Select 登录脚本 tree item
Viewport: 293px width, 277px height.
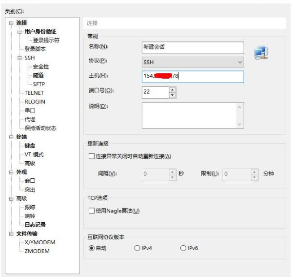click(x=35, y=49)
